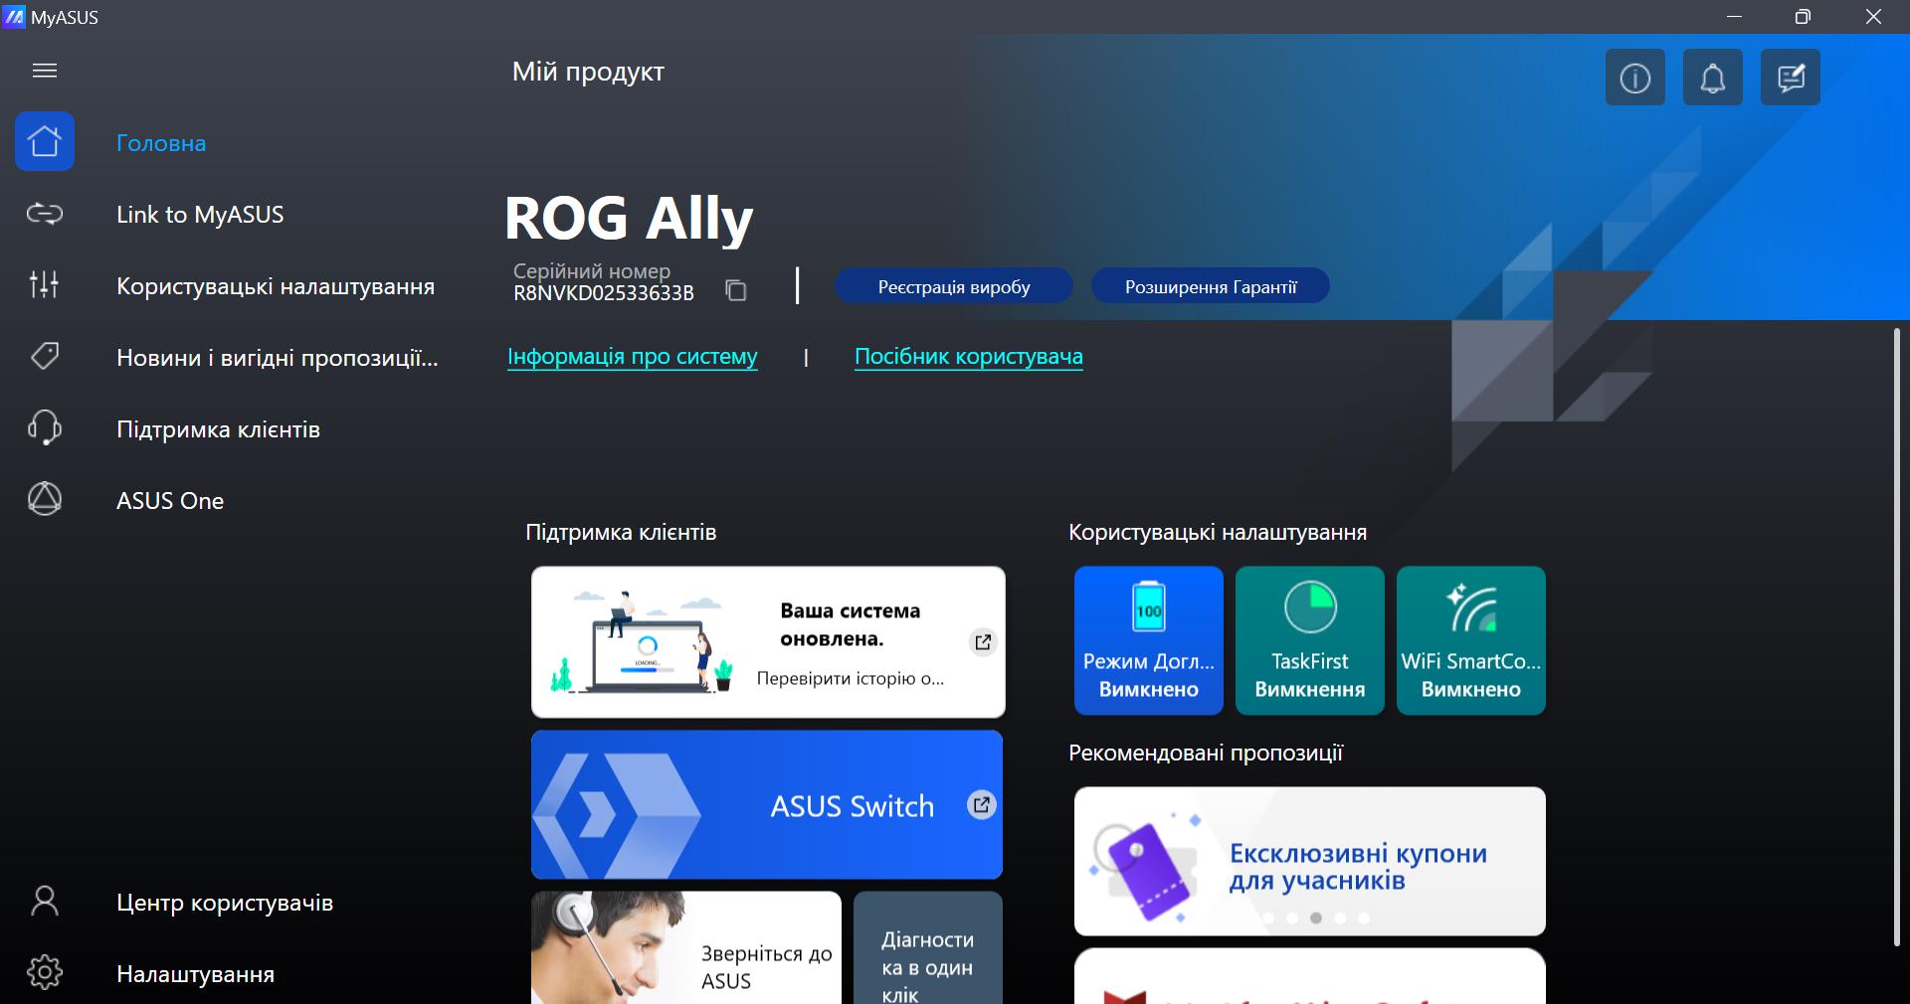The height and width of the screenshot is (1004, 1910).
Task: Click the ASUS One triangle icon
Action: [45, 499]
